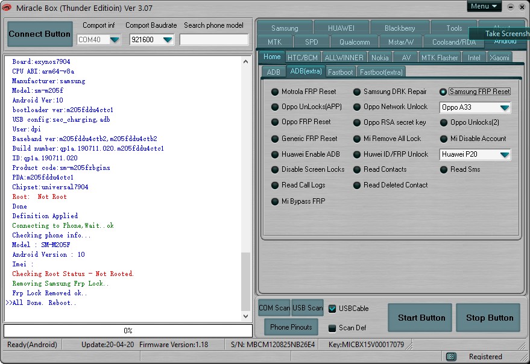Image resolution: width=530 pixels, height=364 pixels.
Task: Open the Xiaomi sub-tab
Action: 499,57
